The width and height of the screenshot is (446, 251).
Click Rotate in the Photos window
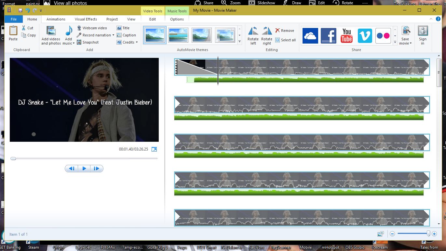[343, 3]
